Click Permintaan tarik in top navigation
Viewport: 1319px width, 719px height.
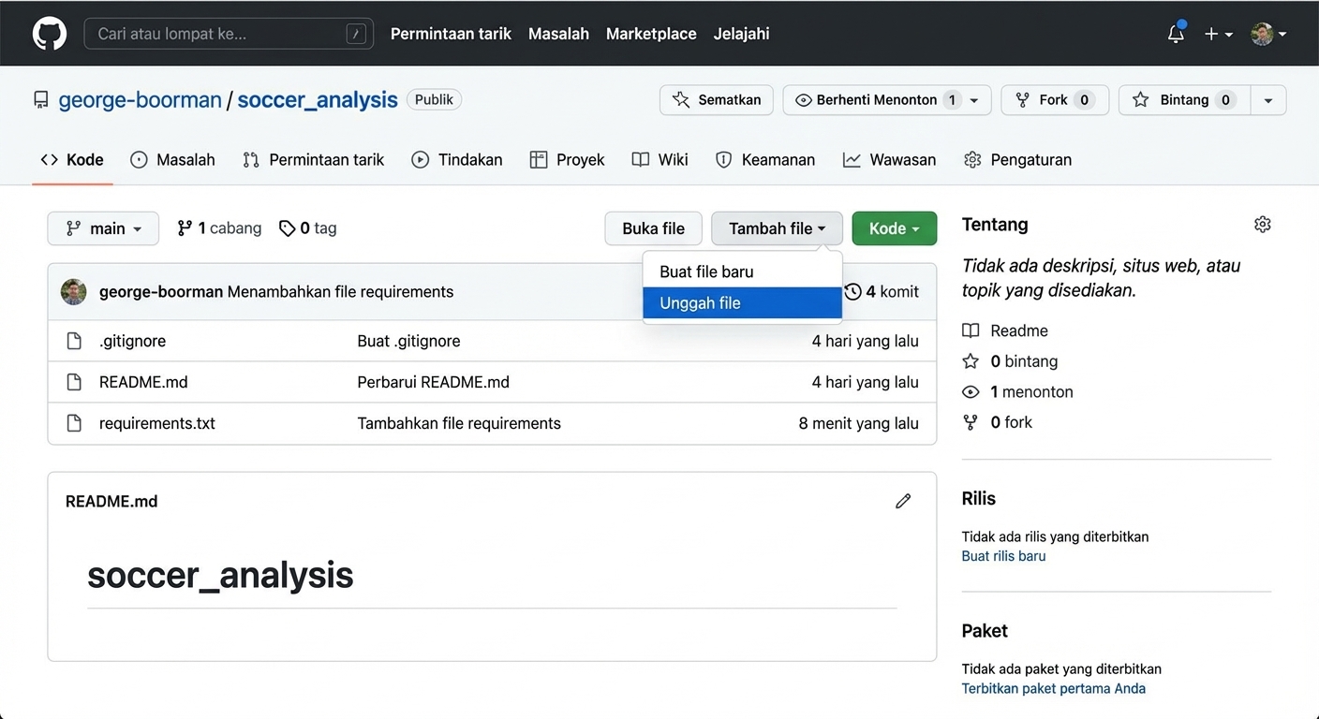[x=451, y=34]
